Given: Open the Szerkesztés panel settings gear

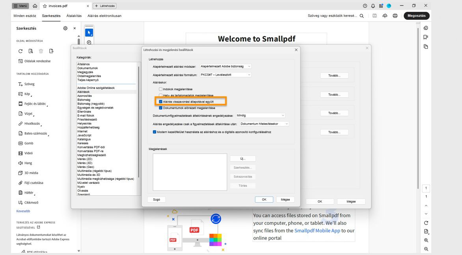Looking at the screenshot, I should coord(65,28).
